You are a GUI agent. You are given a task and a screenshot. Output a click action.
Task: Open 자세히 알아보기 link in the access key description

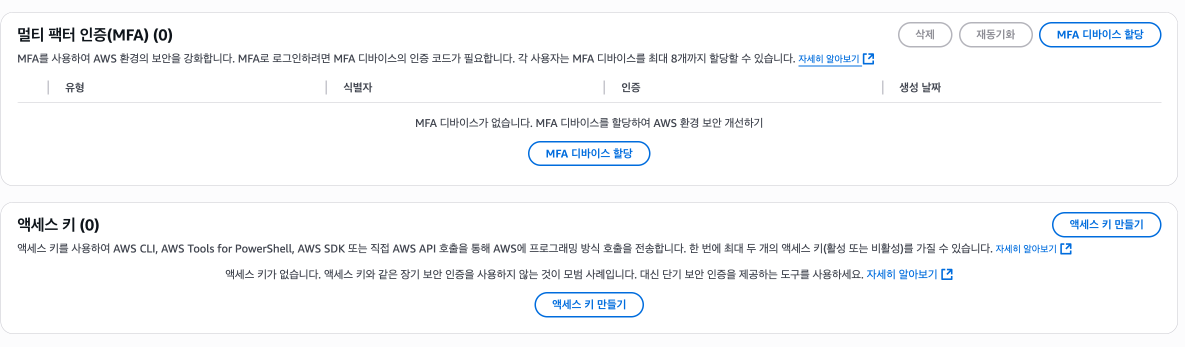1026,249
